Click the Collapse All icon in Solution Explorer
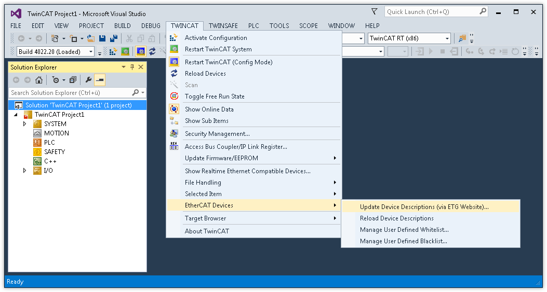Image resolution: width=547 pixels, height=292 pixels. [x=73, y=80]
